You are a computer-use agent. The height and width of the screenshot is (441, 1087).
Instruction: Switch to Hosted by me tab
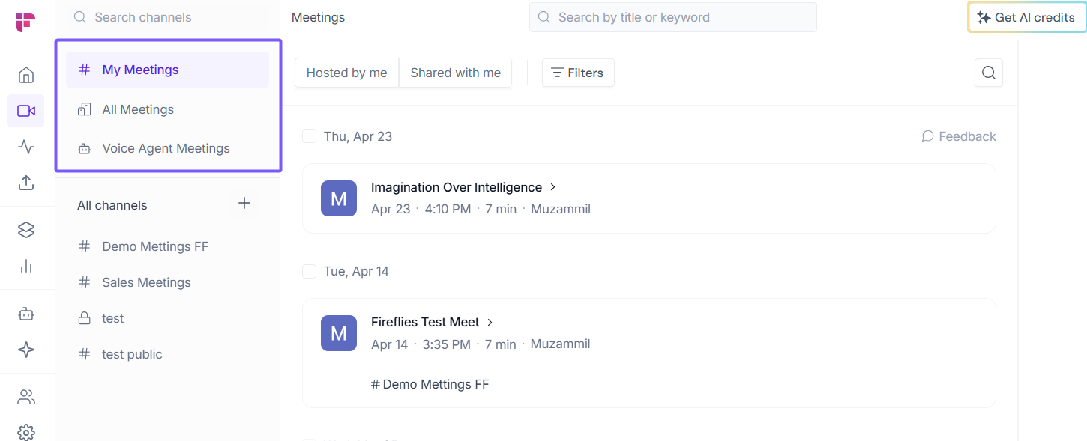point(346,73)
